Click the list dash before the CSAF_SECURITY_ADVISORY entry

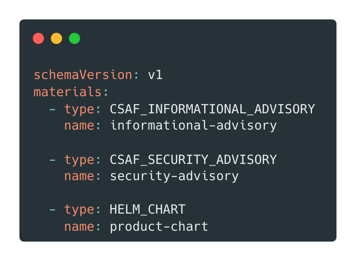[53, 159]
